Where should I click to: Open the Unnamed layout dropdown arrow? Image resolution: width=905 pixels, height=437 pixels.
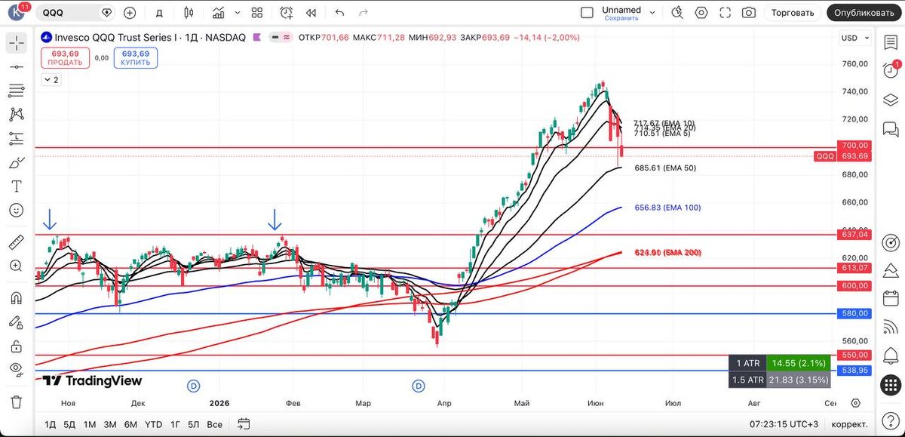point(652,13)
